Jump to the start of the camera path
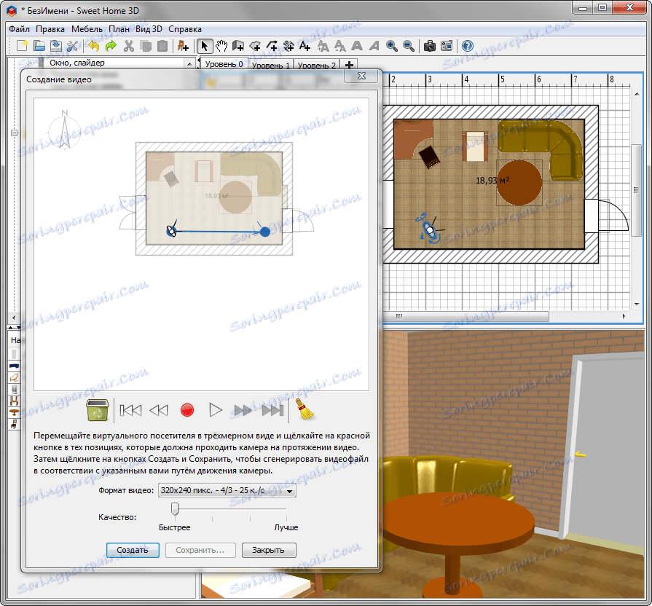The height and width of the screenshot is (606, 652). coord(130,410)
